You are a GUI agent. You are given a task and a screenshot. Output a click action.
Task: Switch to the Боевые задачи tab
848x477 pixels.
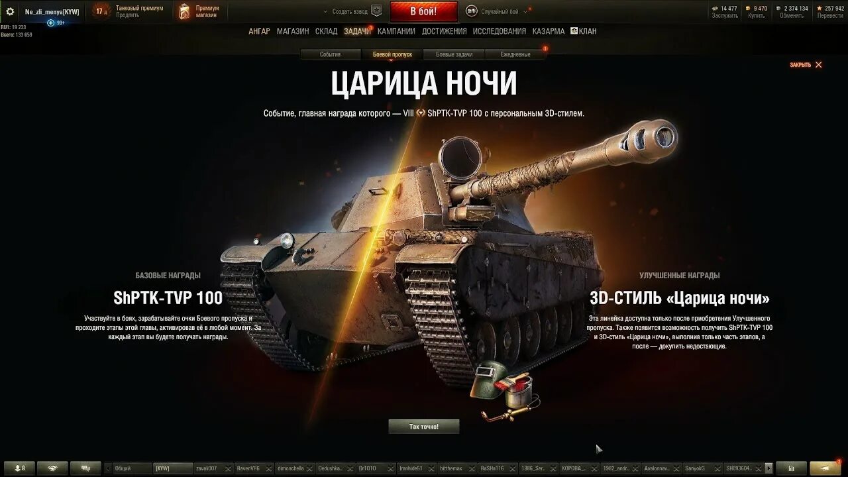(454, 54)
